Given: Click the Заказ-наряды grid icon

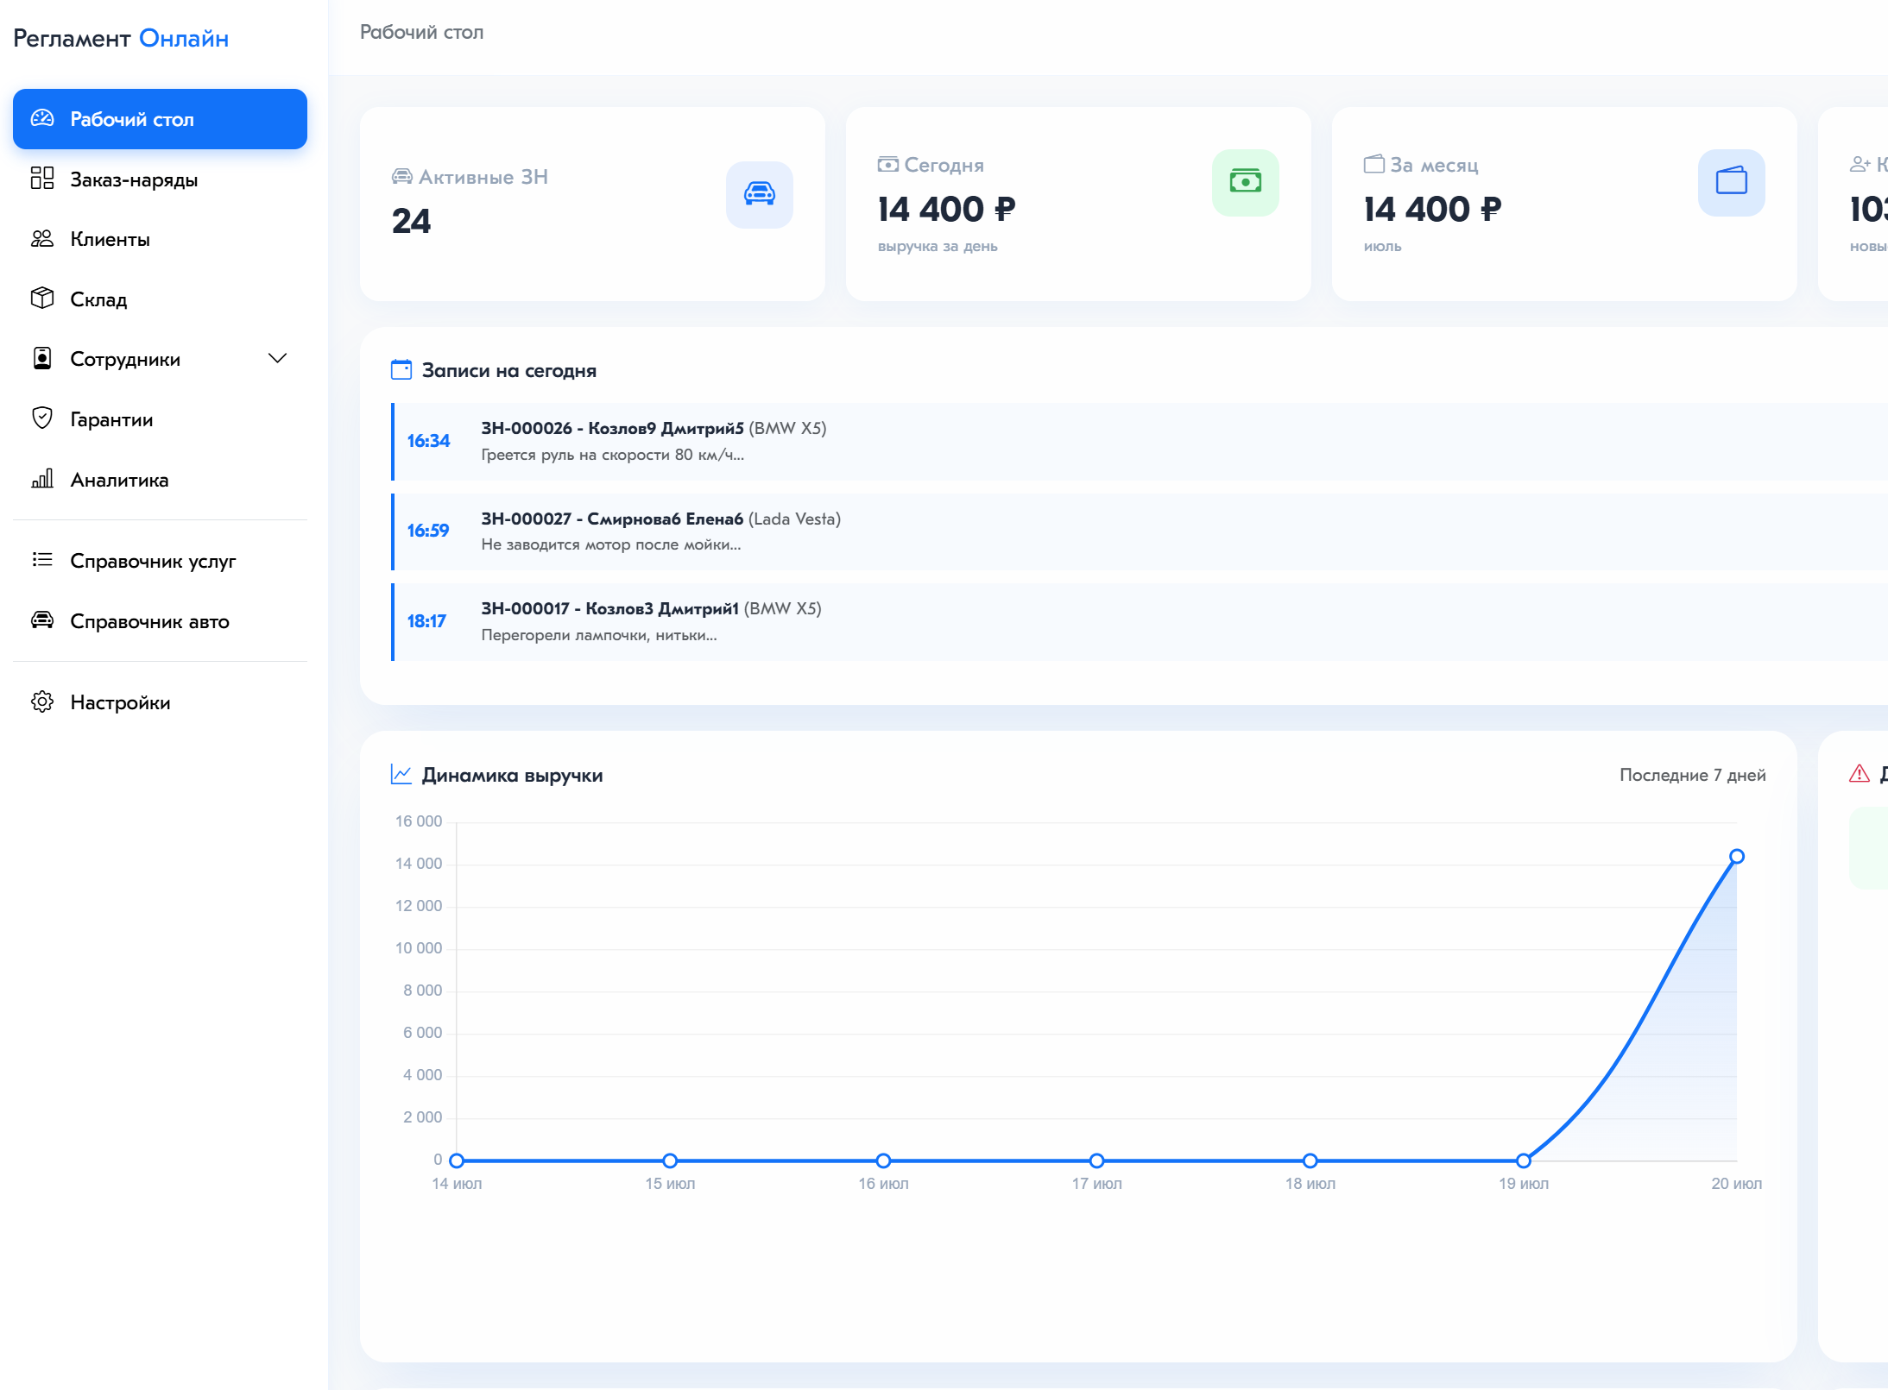Looking at the screenshot, I should tap(42, 179).
